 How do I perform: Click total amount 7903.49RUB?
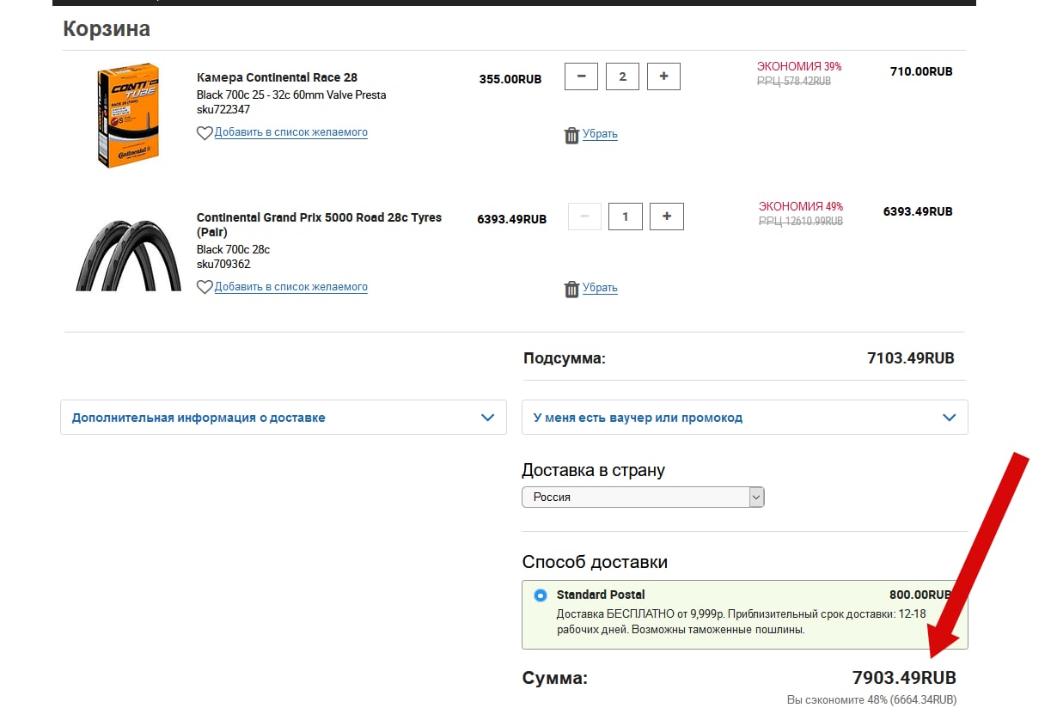[904, 678]
